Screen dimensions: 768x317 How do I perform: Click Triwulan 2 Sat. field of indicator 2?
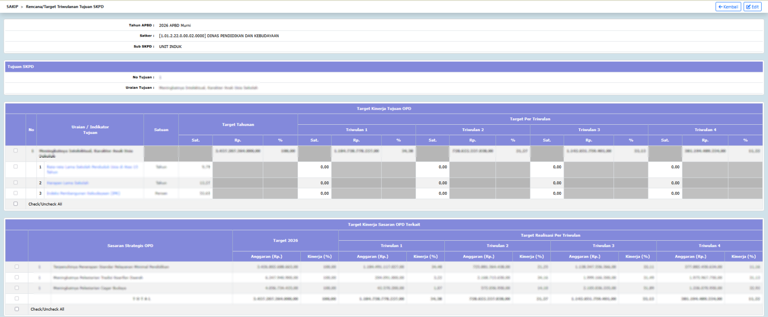click(x=432, y=183)
